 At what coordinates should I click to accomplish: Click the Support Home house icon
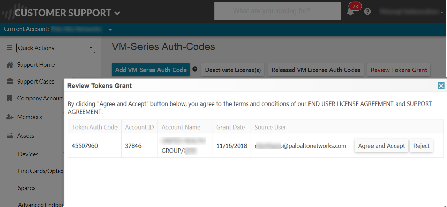10,65
